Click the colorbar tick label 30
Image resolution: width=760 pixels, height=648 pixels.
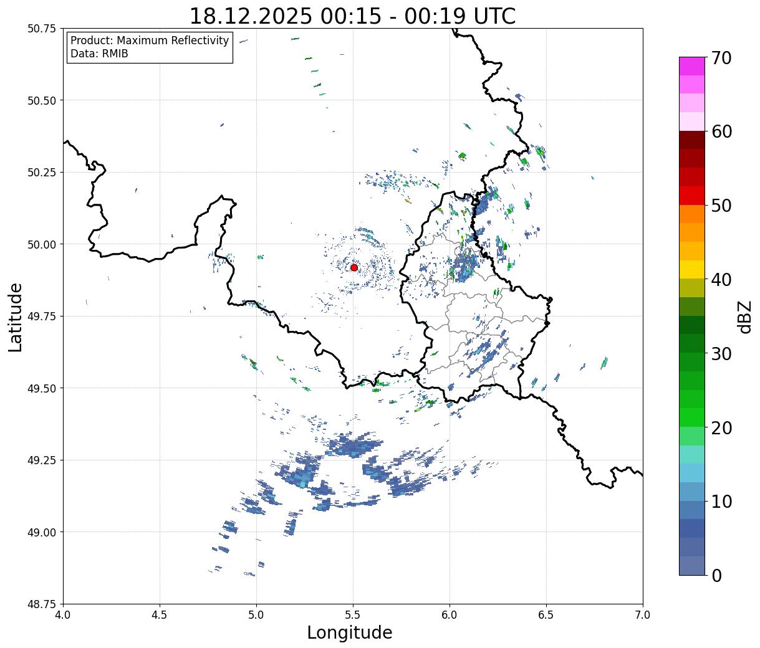721,354
